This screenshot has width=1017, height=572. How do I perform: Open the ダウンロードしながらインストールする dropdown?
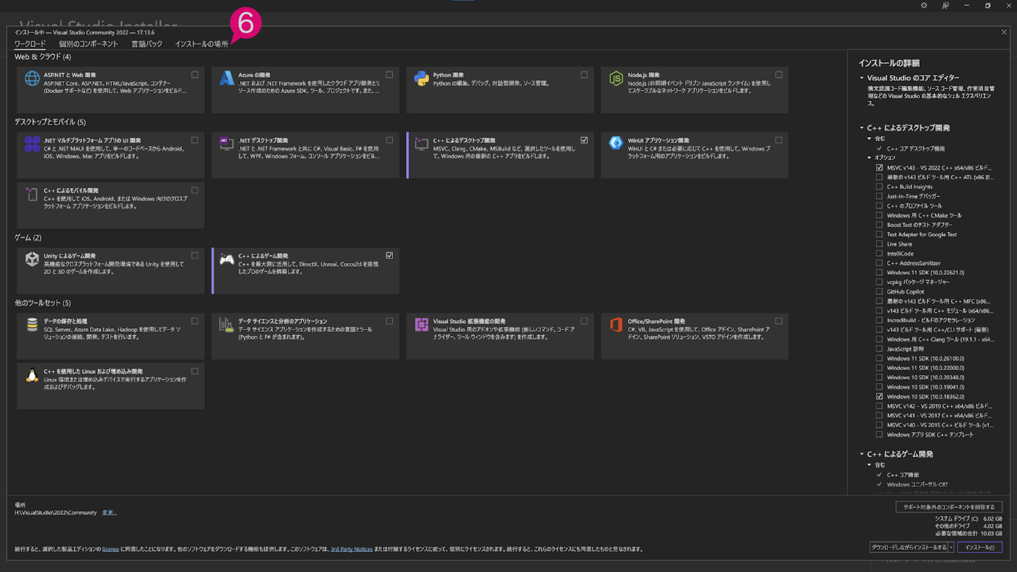click(x=951, y=547)
